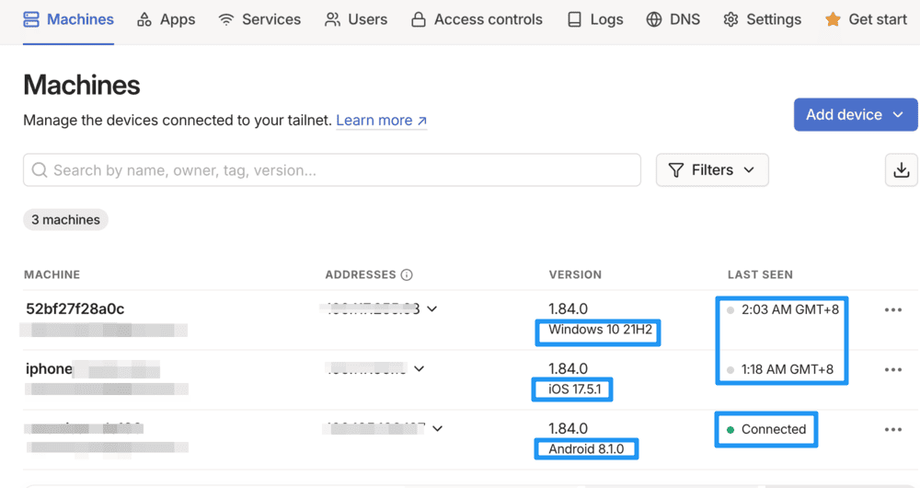Expand the Filters dropdown
The height and width of the screenshot is (488, 920).
(711, 170)
